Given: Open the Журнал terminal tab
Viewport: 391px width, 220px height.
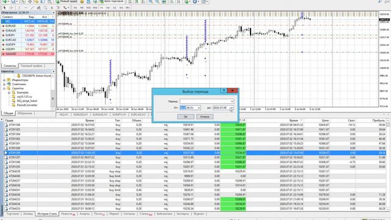Looking at the screenshot, I should (x=199, y=214).
